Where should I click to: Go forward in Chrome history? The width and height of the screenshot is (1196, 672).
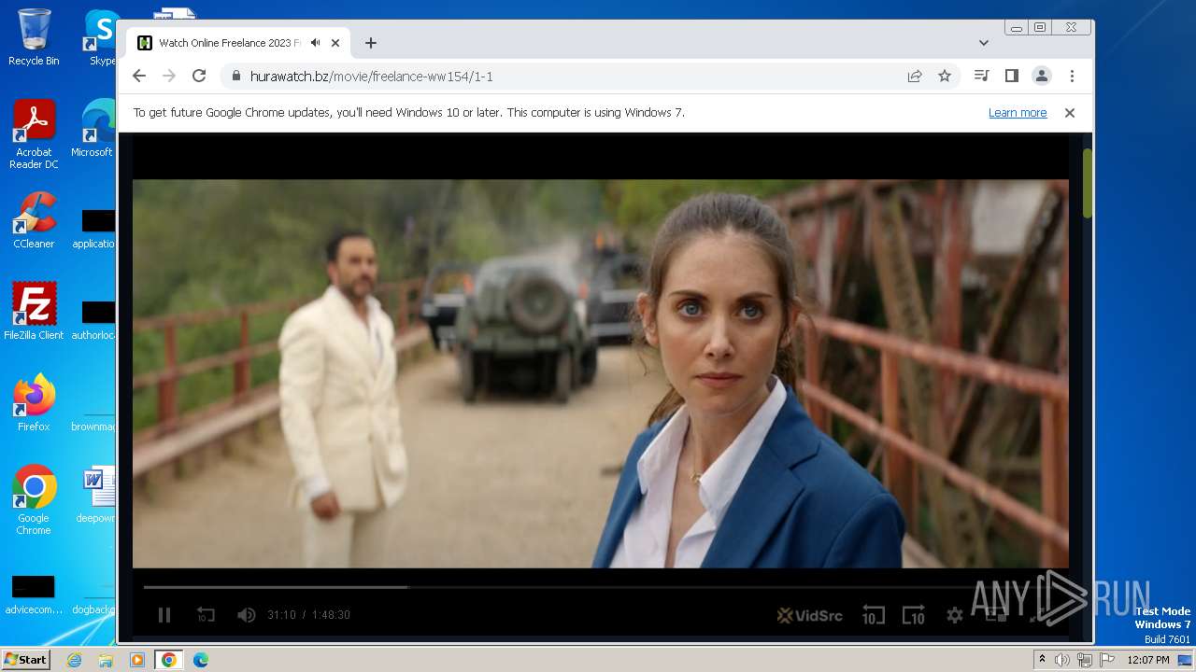coord(169,77)
